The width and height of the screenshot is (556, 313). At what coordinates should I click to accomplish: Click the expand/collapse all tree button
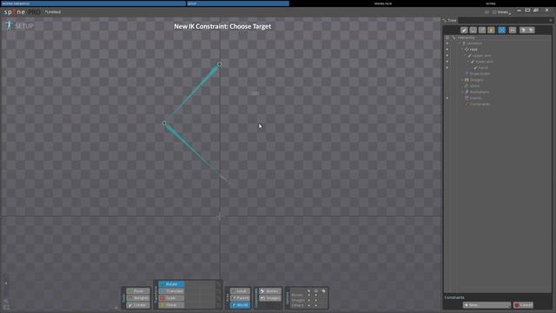(527, 30)
